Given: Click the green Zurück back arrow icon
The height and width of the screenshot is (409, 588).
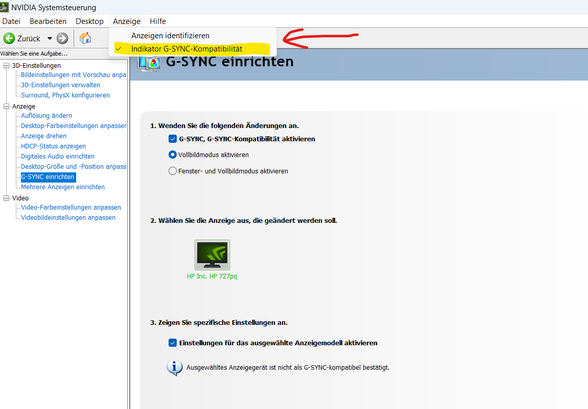Looking at the screenshot, I should (x=9, y=38).
